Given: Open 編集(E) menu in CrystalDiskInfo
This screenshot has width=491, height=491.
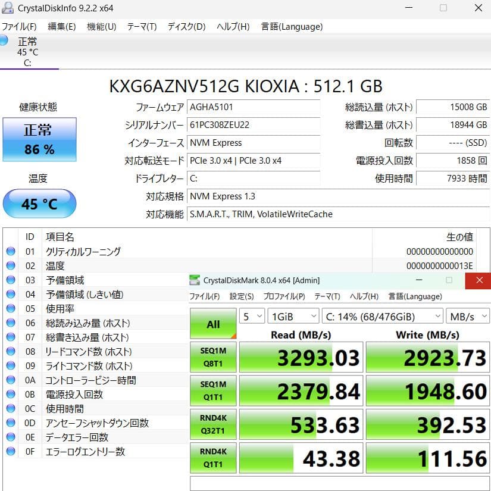Looking at the screenshot, I should 61,27.
